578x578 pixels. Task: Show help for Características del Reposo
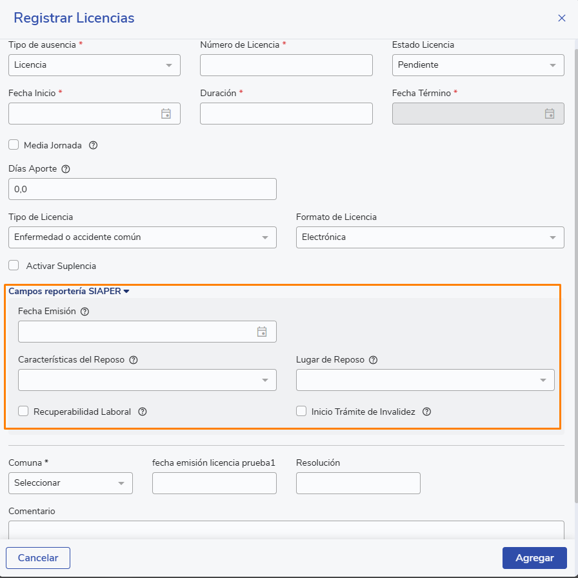(x=134, y=360)
